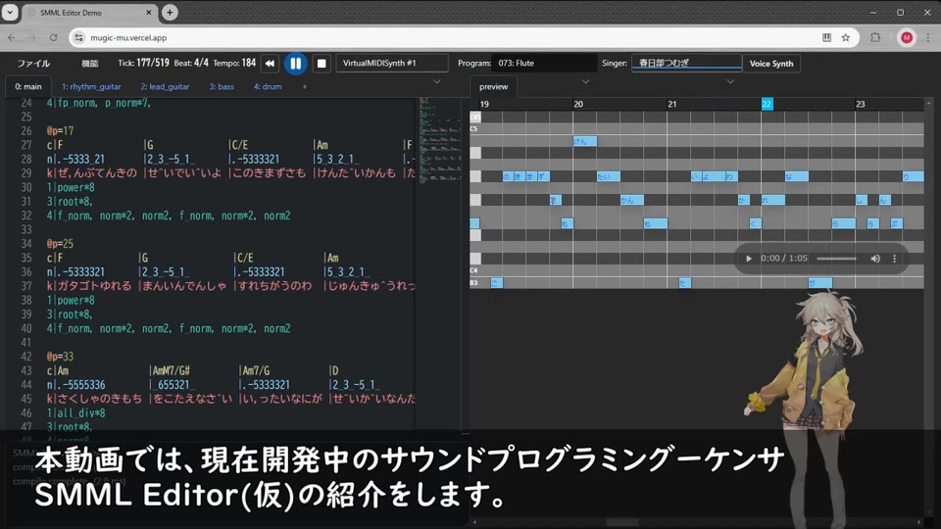Image resolution: width=941 pixels, height=529 pixels.
Task: Click the @p=17 line in the editor
Action: pos(60,130)
